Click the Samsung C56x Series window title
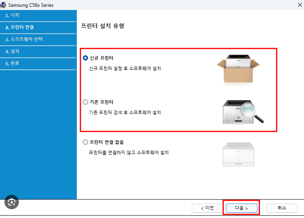The image size is (304, 218). click(x=31, y=5)
